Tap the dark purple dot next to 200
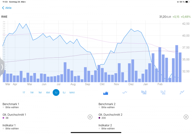The height and width of the screenshot is (134, 192). (x=99, y=118)
